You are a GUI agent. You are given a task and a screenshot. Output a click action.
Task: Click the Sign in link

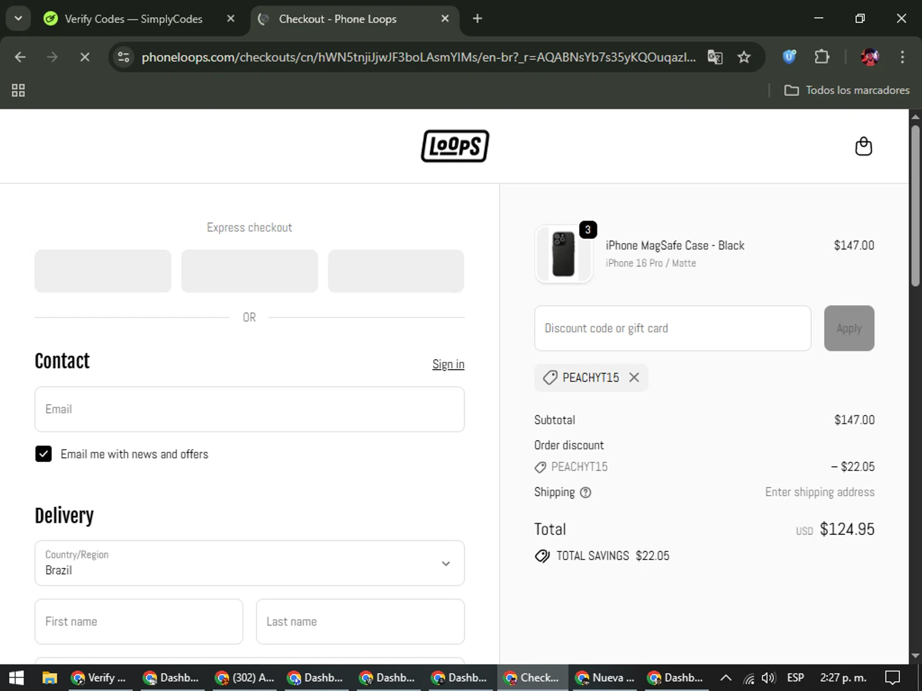click(448, 364)
